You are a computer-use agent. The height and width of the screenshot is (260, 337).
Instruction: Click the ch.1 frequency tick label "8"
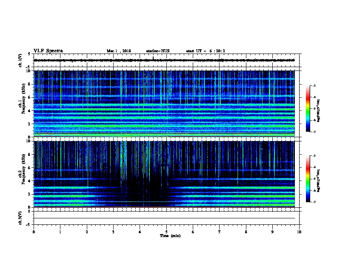(30, 84)
